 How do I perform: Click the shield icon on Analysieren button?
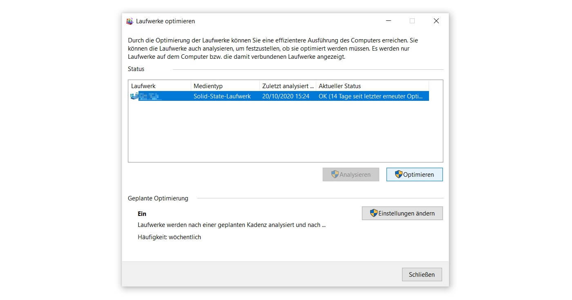(335, 174)
